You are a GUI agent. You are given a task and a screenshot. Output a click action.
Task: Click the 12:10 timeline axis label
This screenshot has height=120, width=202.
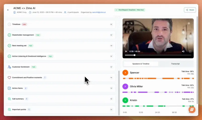(x=141, y=112)
